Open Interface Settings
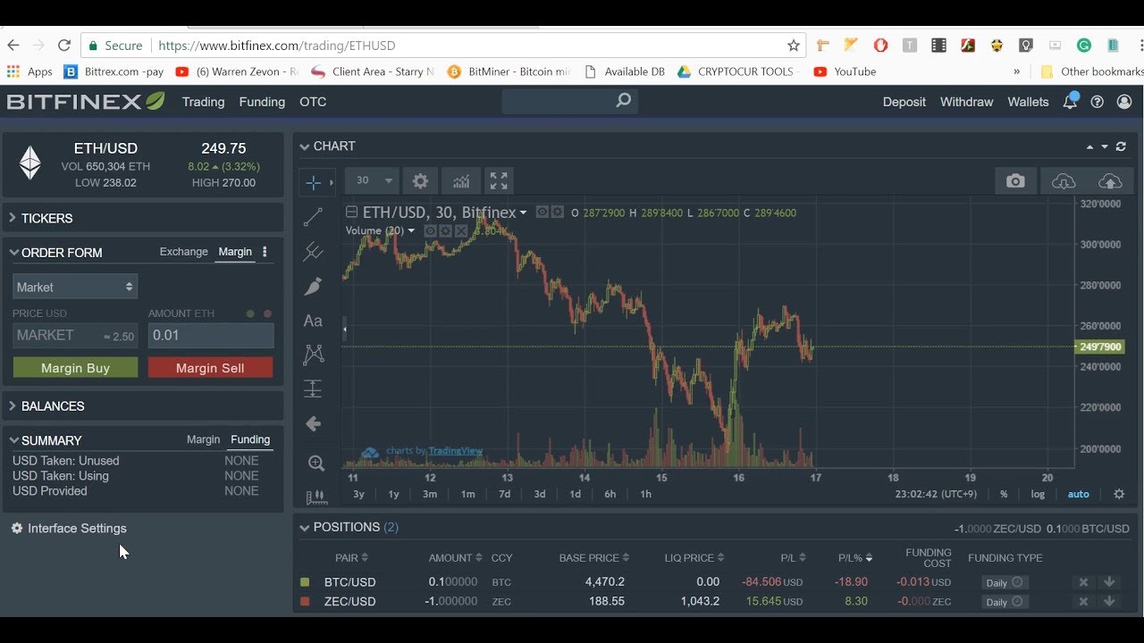This screenshot has width=1144, height=643. 69,528
